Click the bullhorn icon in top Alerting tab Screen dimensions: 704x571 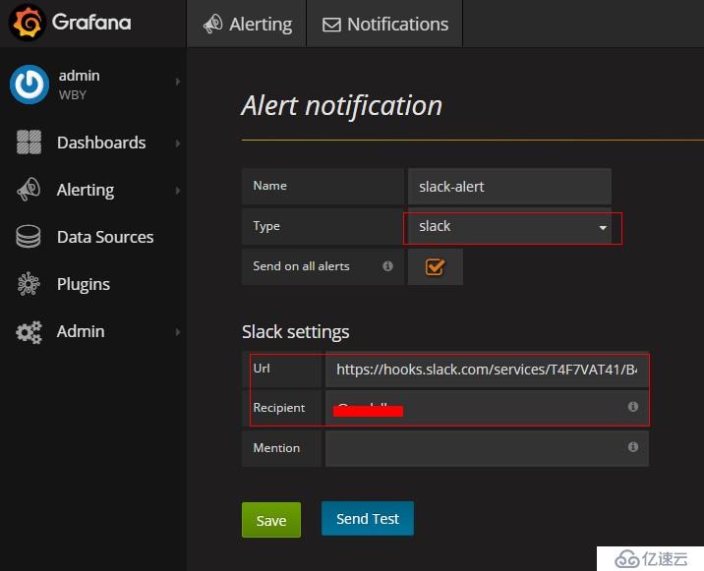[212, 24]
